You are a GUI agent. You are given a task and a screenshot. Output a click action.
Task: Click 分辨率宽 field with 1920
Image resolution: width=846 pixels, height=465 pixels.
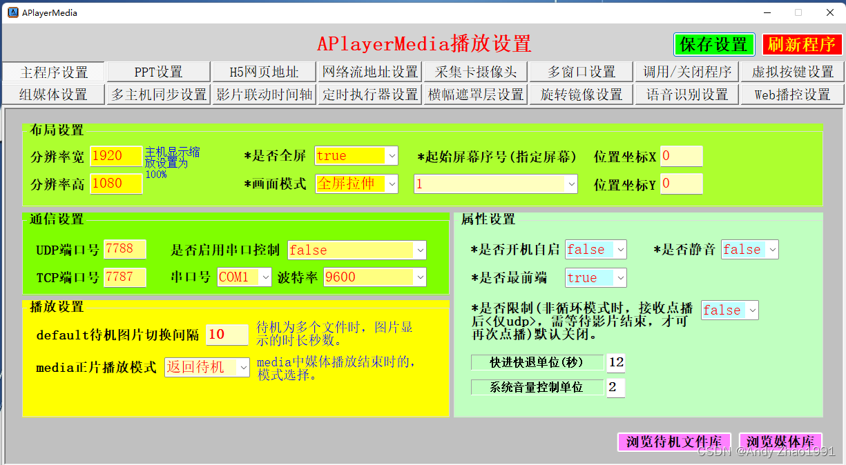[116, 156]
